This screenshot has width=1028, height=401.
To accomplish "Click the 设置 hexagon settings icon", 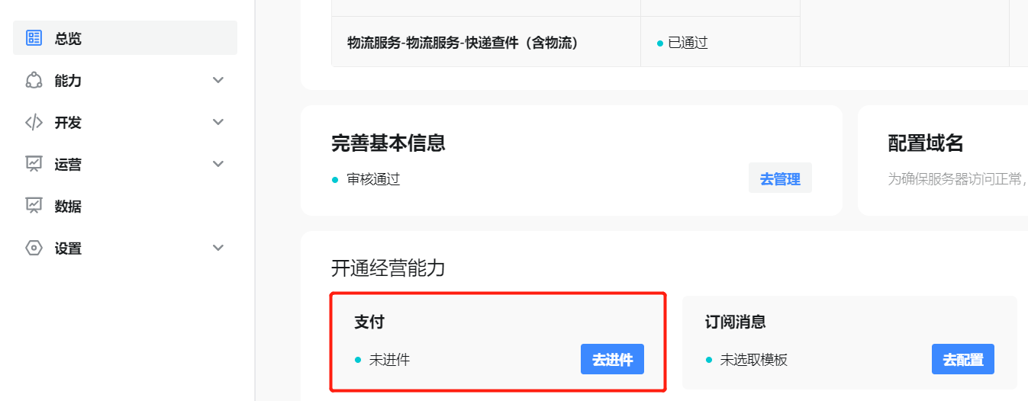I will point(34,248).
